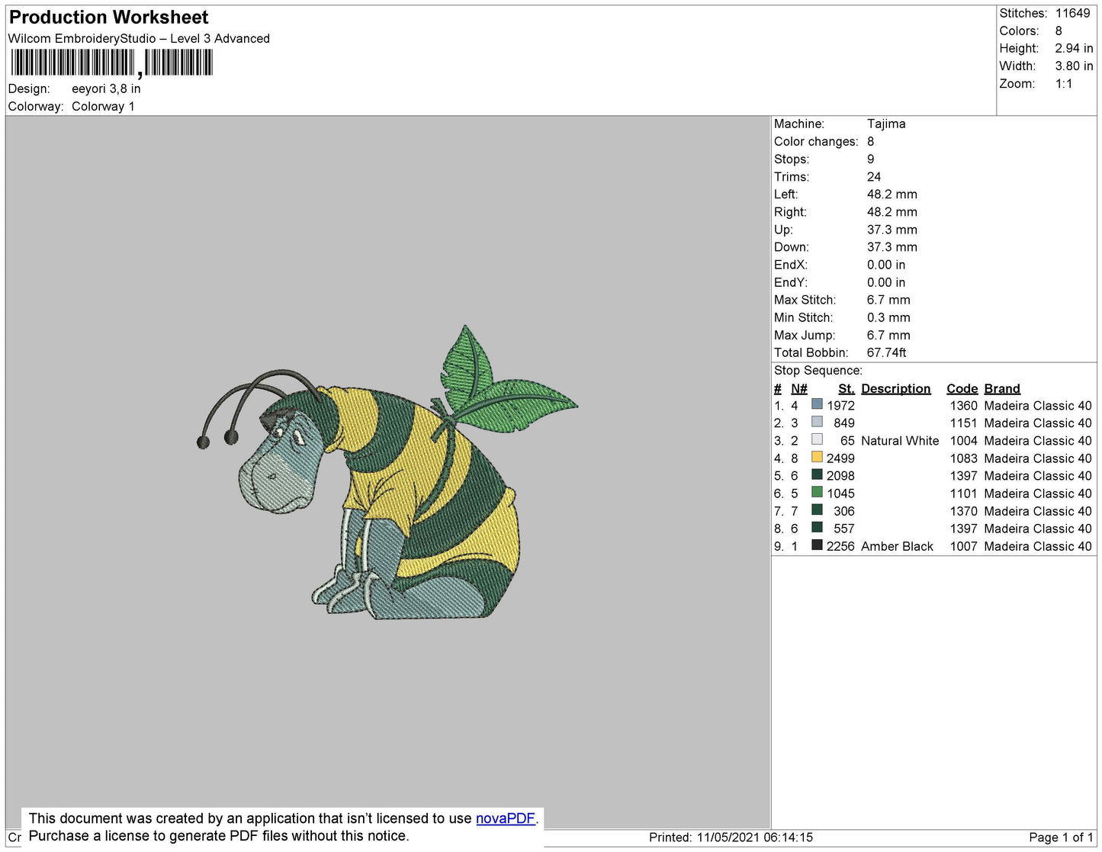Image resolution: width=1102 pixels, height=852 pixels.
Task: Select stitch count '2499' in stop 4
Action: pos(841,458)
